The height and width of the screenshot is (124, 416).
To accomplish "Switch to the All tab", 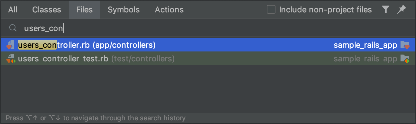I will point(13,10).
